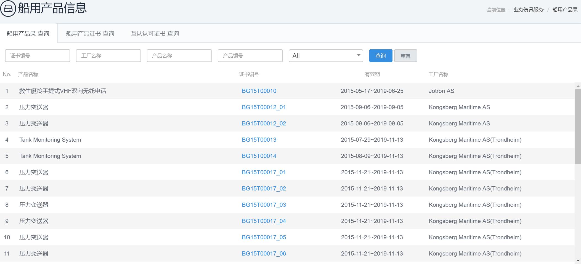Select 压力变送器 in row 11
Image resolution: width=581 pixels, height=266 pixels.
point(34,254)
